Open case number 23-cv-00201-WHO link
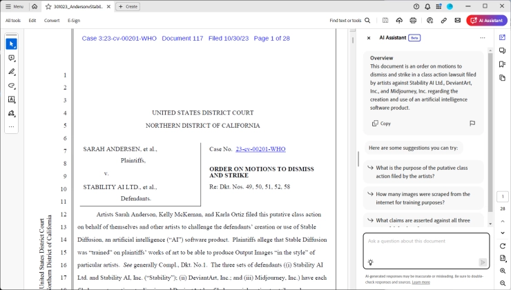 [x=260, y=149]
